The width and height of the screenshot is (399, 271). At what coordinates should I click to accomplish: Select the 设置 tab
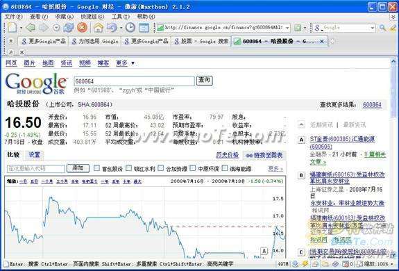click(35, 154)
